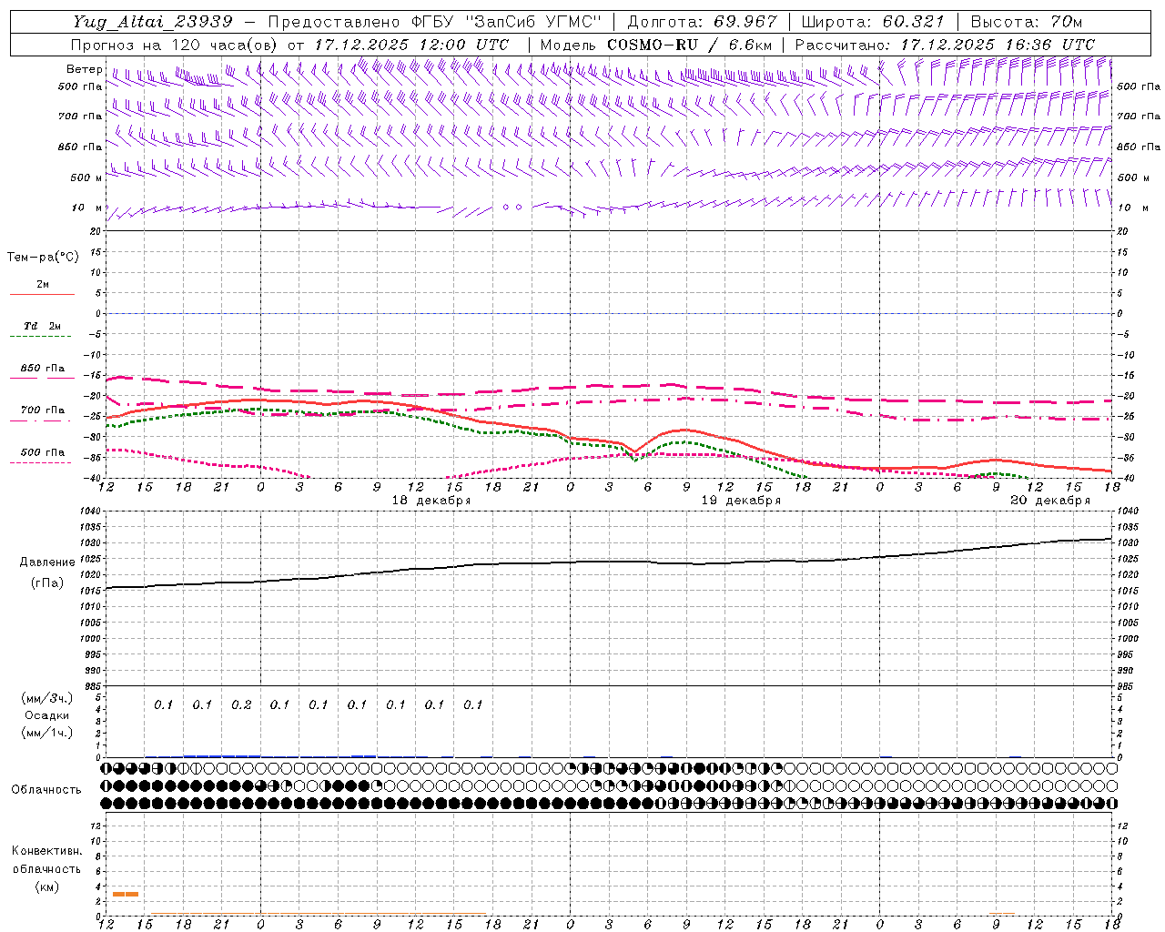
Task: Click the 850 гПа temperature legend entry
Action: [x=43, y=369]
